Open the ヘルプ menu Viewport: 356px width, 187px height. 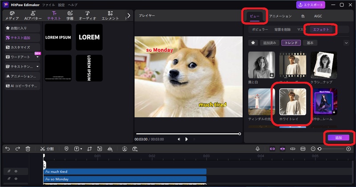73,5
